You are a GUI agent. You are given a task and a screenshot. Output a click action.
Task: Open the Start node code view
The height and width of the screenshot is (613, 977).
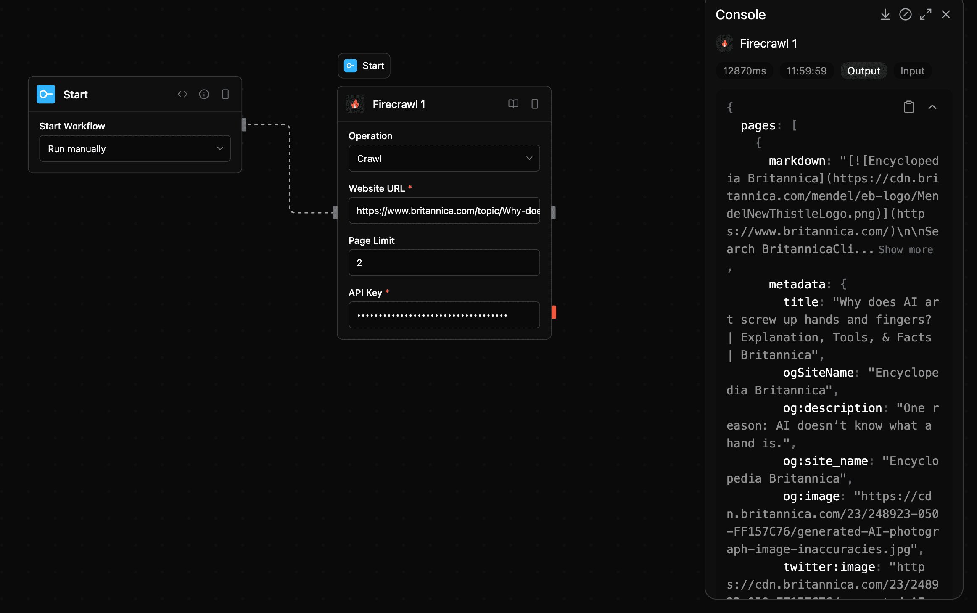tap(182, 94)
